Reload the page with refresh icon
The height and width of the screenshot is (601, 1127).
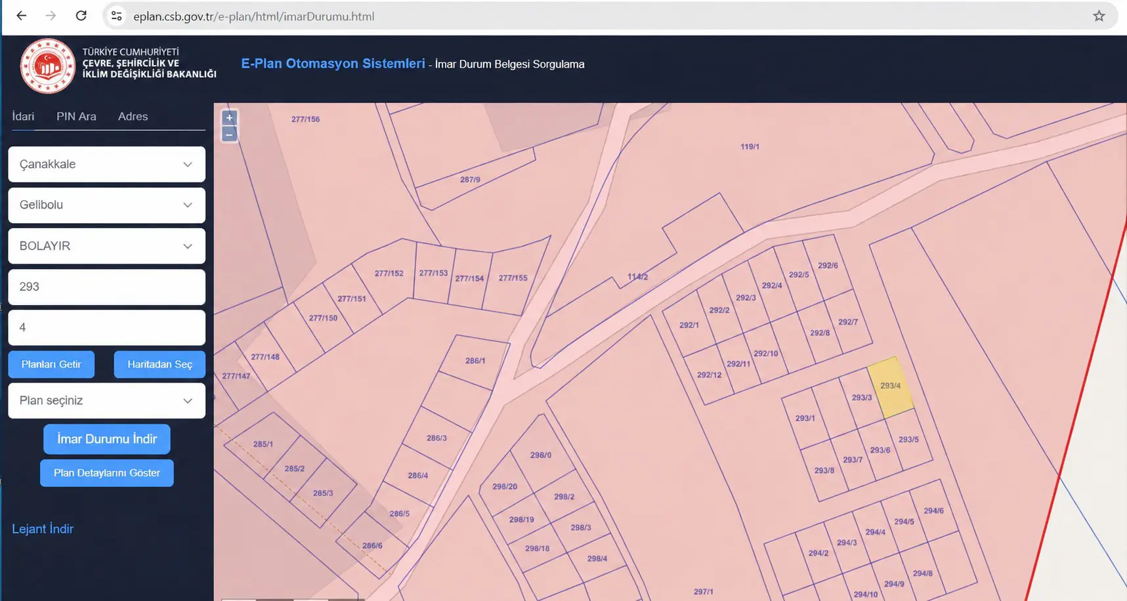[x=81, y=16]
